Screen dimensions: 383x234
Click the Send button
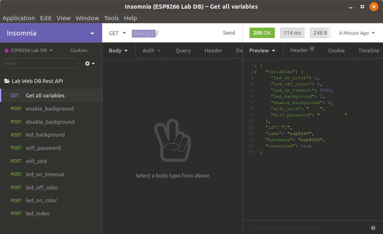(x=229, y=33)
